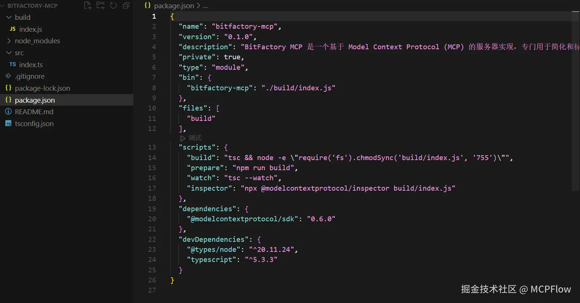Click the "build" entry in files array

click(201, 118)
